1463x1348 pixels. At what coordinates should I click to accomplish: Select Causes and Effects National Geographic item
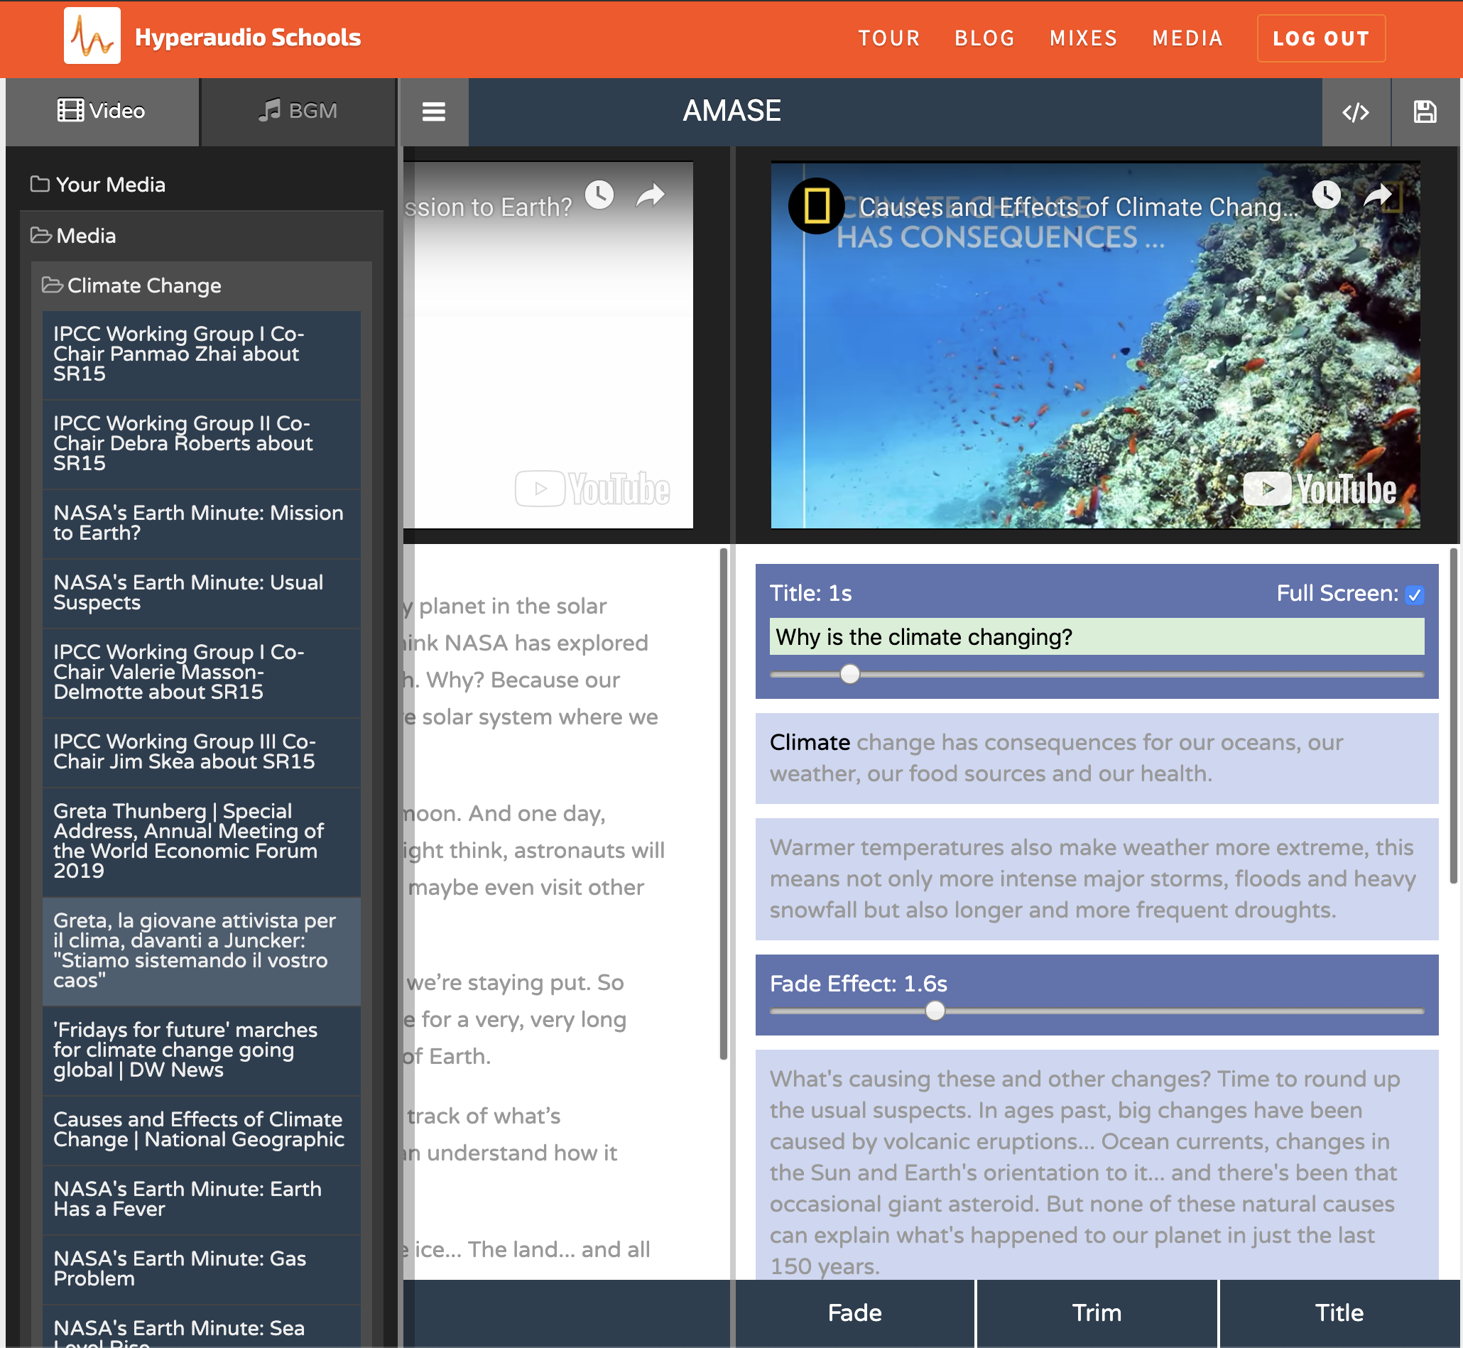[x=201, y=1130]
